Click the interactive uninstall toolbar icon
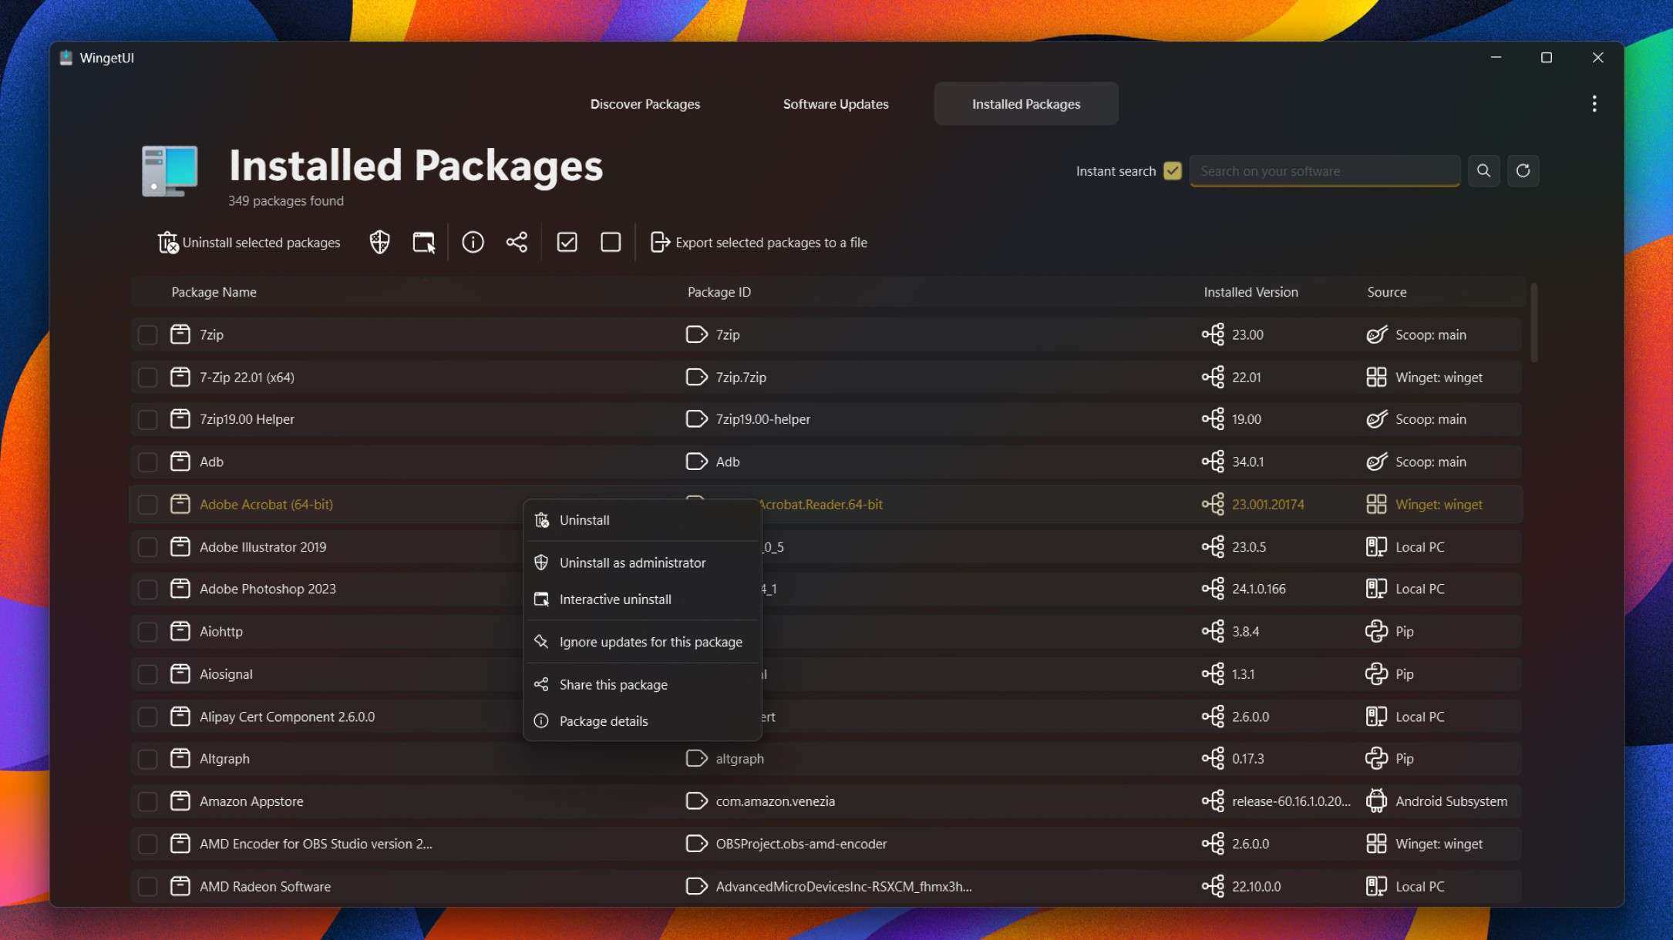The image size is (1673, 940). click(423, 243)
